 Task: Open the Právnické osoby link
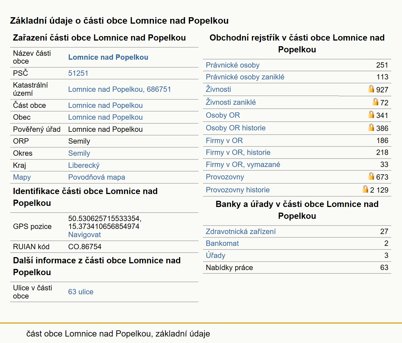coord(233,65)
